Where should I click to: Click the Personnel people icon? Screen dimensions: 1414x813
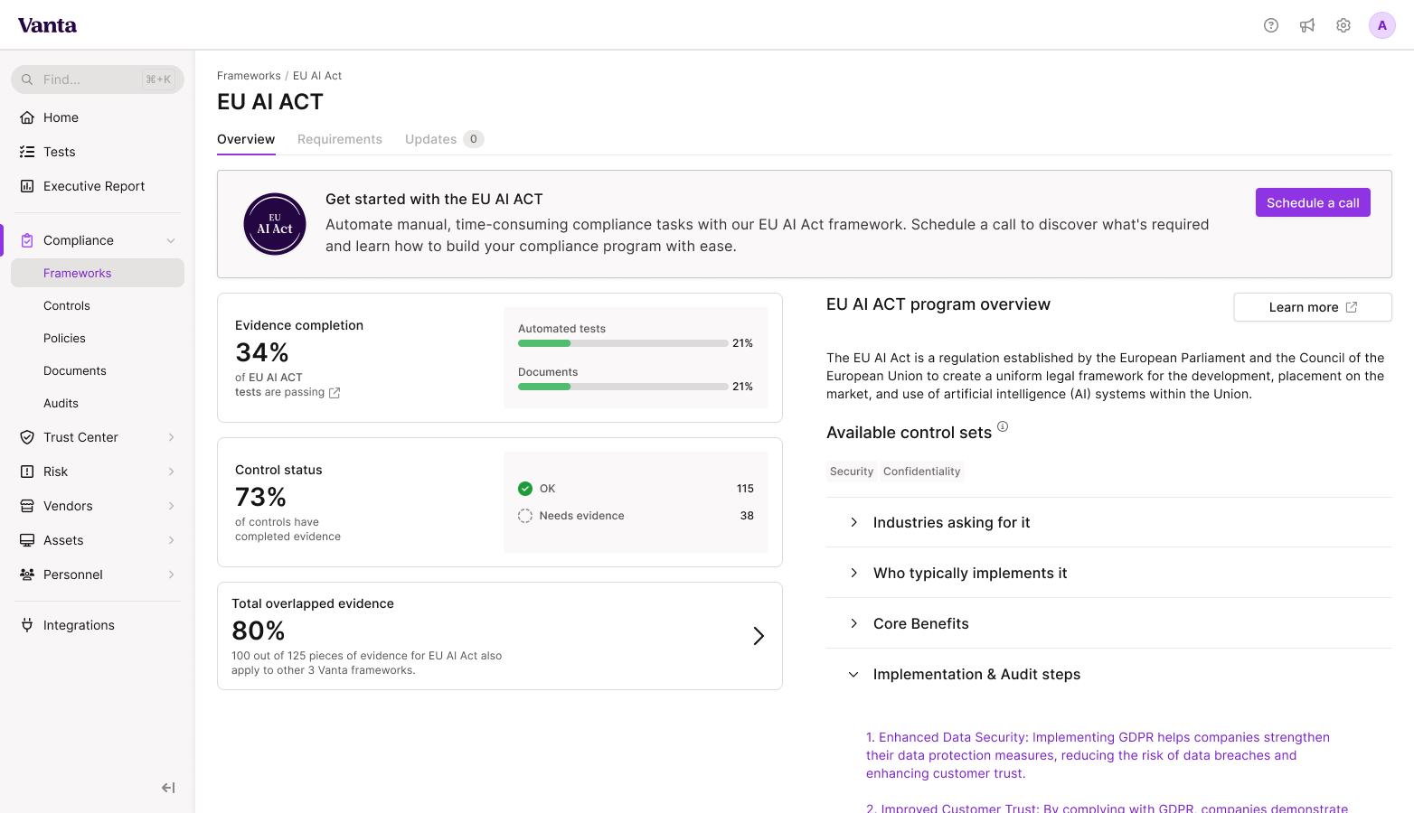click(27, 575)
